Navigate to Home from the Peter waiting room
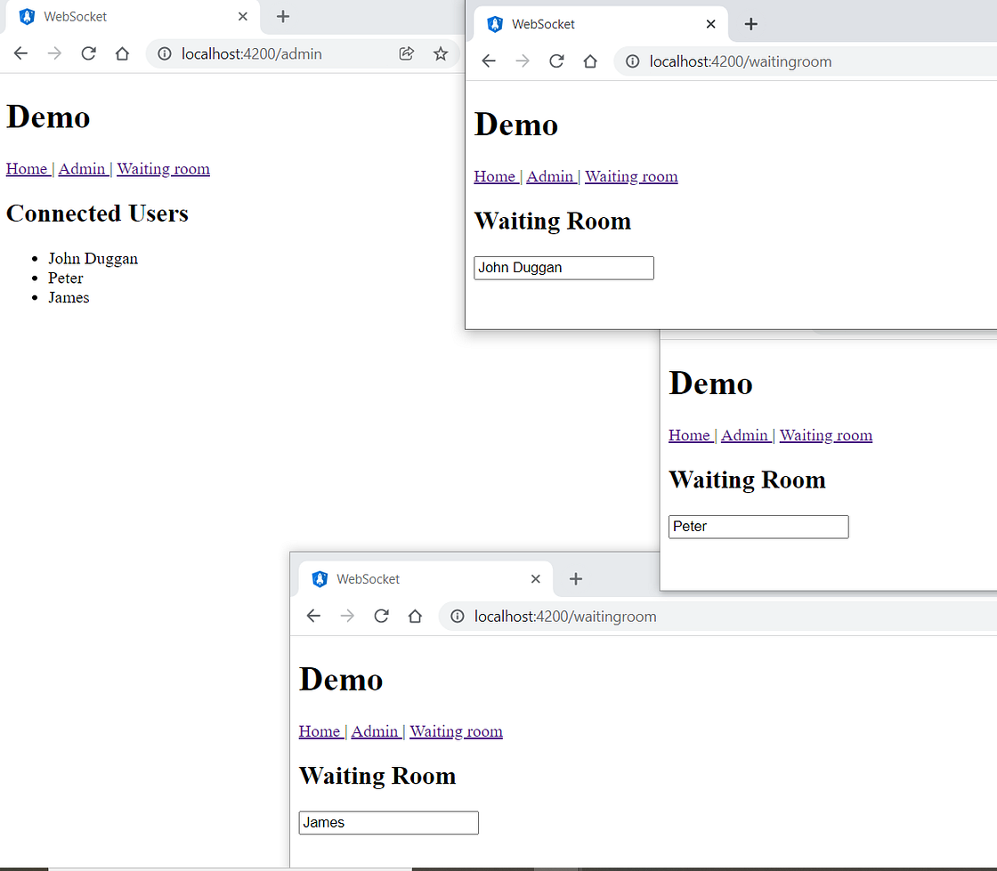997x871 pixels. click(x=689, y=435)
